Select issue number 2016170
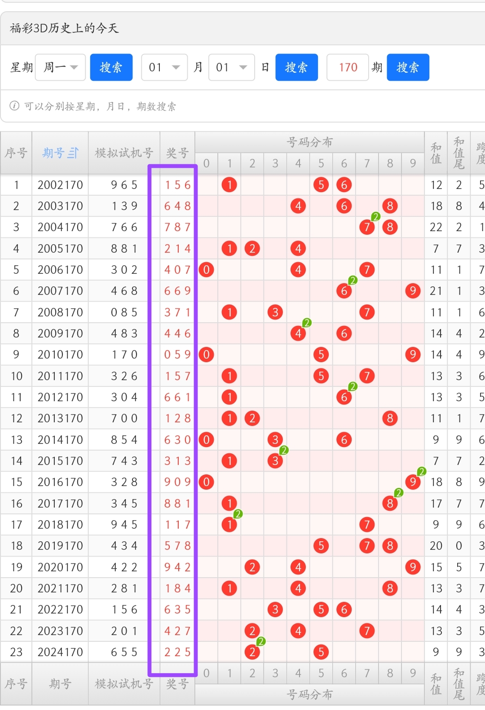The width and height of the screenshot is (485, 710). point(60,482)
